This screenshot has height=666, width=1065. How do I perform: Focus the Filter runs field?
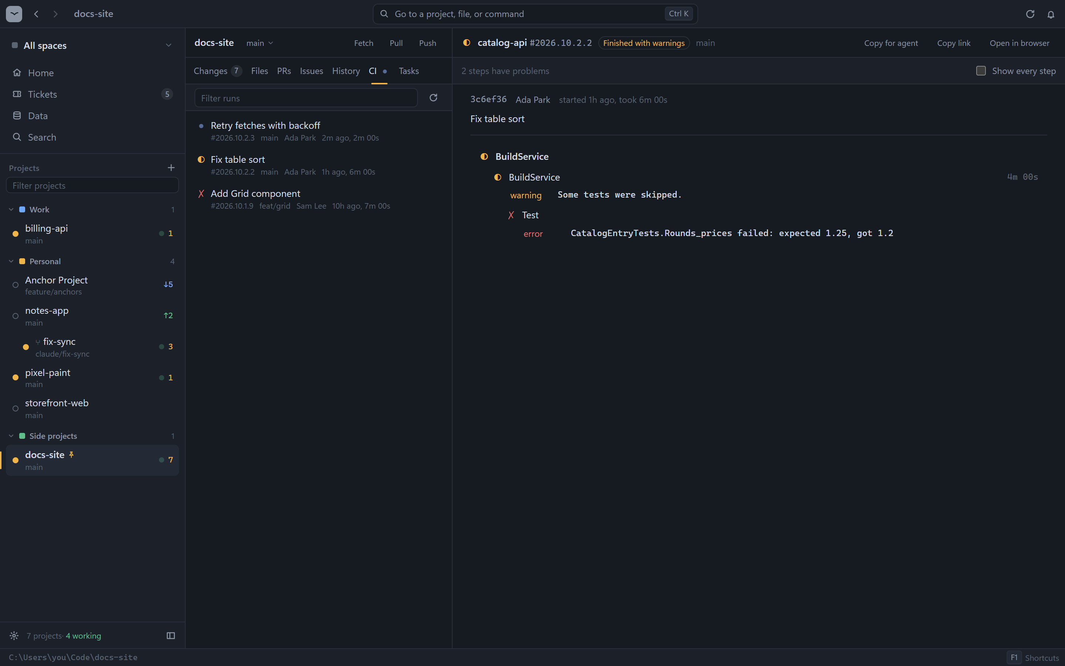click(x=306, y=98)
